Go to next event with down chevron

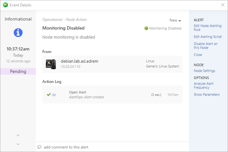[x=18, y=144]
